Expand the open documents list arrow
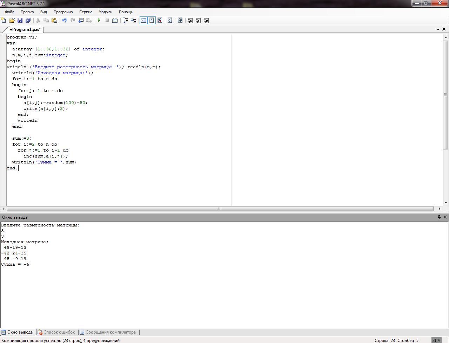 tap(438, 29)
